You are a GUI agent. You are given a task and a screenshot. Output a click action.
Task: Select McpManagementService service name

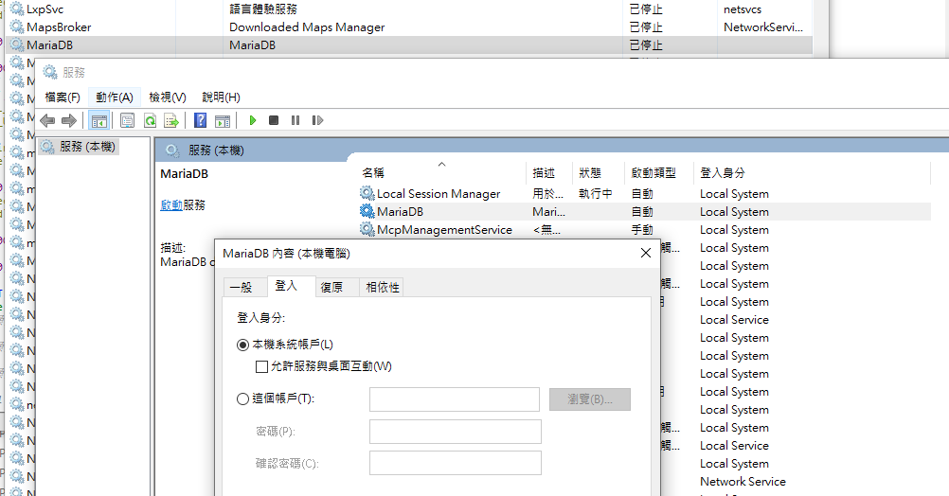coord(444,230)
